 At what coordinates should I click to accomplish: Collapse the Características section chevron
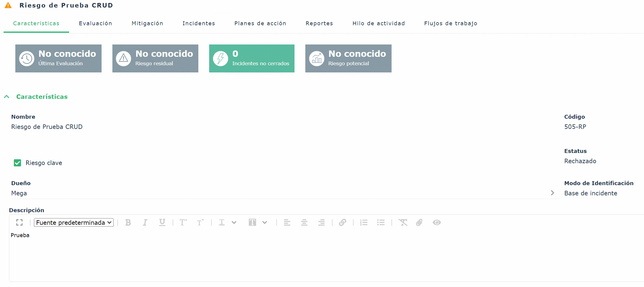click(x=7, y=97)
